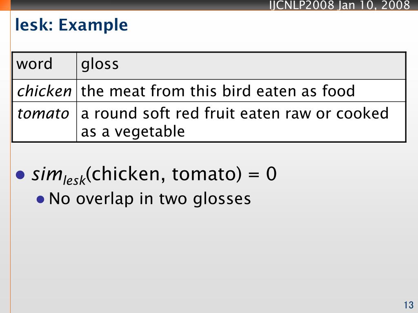Click the slide number 13
Screen dimensions: 418x313
[409, 305]
